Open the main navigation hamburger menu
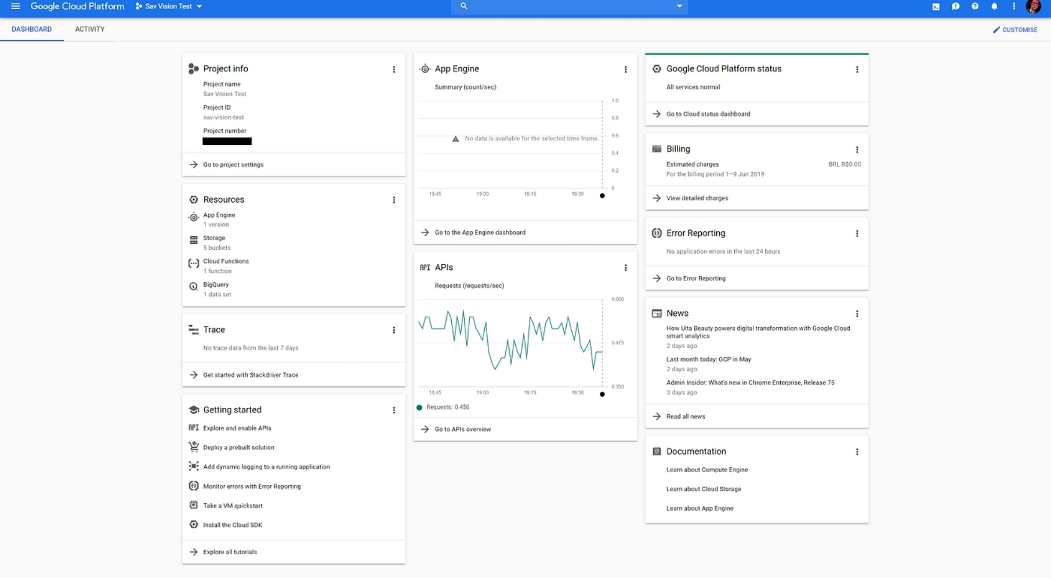 (x=16, y=6)
